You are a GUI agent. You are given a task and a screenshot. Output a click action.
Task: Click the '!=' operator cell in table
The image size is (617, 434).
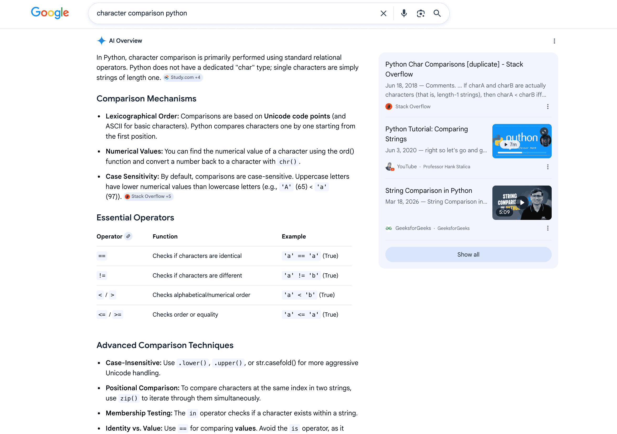tap(102, 275)
